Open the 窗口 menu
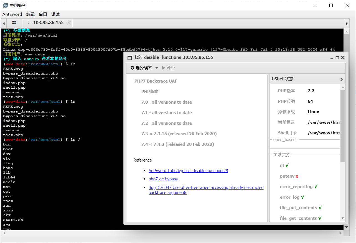 pyautogui.click(x=43, y=14)
